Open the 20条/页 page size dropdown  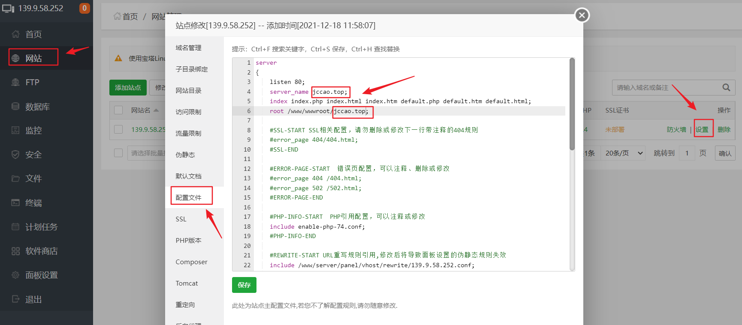click(x=624, y=153)
